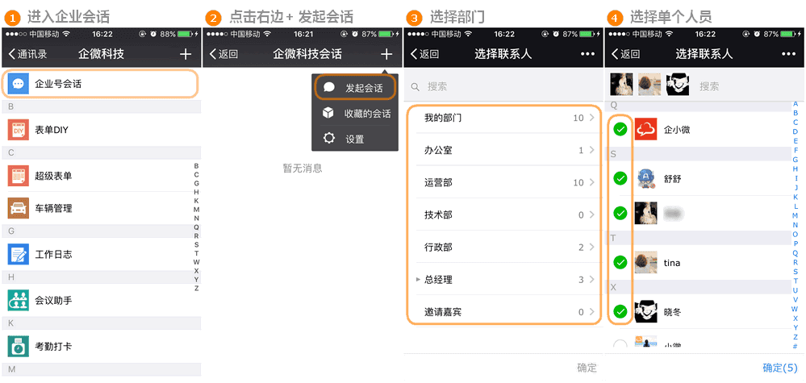The height and width of the screenshot is (383, 806).
Task: Tap tina avatar image
Action: click(x=646, y=262)
